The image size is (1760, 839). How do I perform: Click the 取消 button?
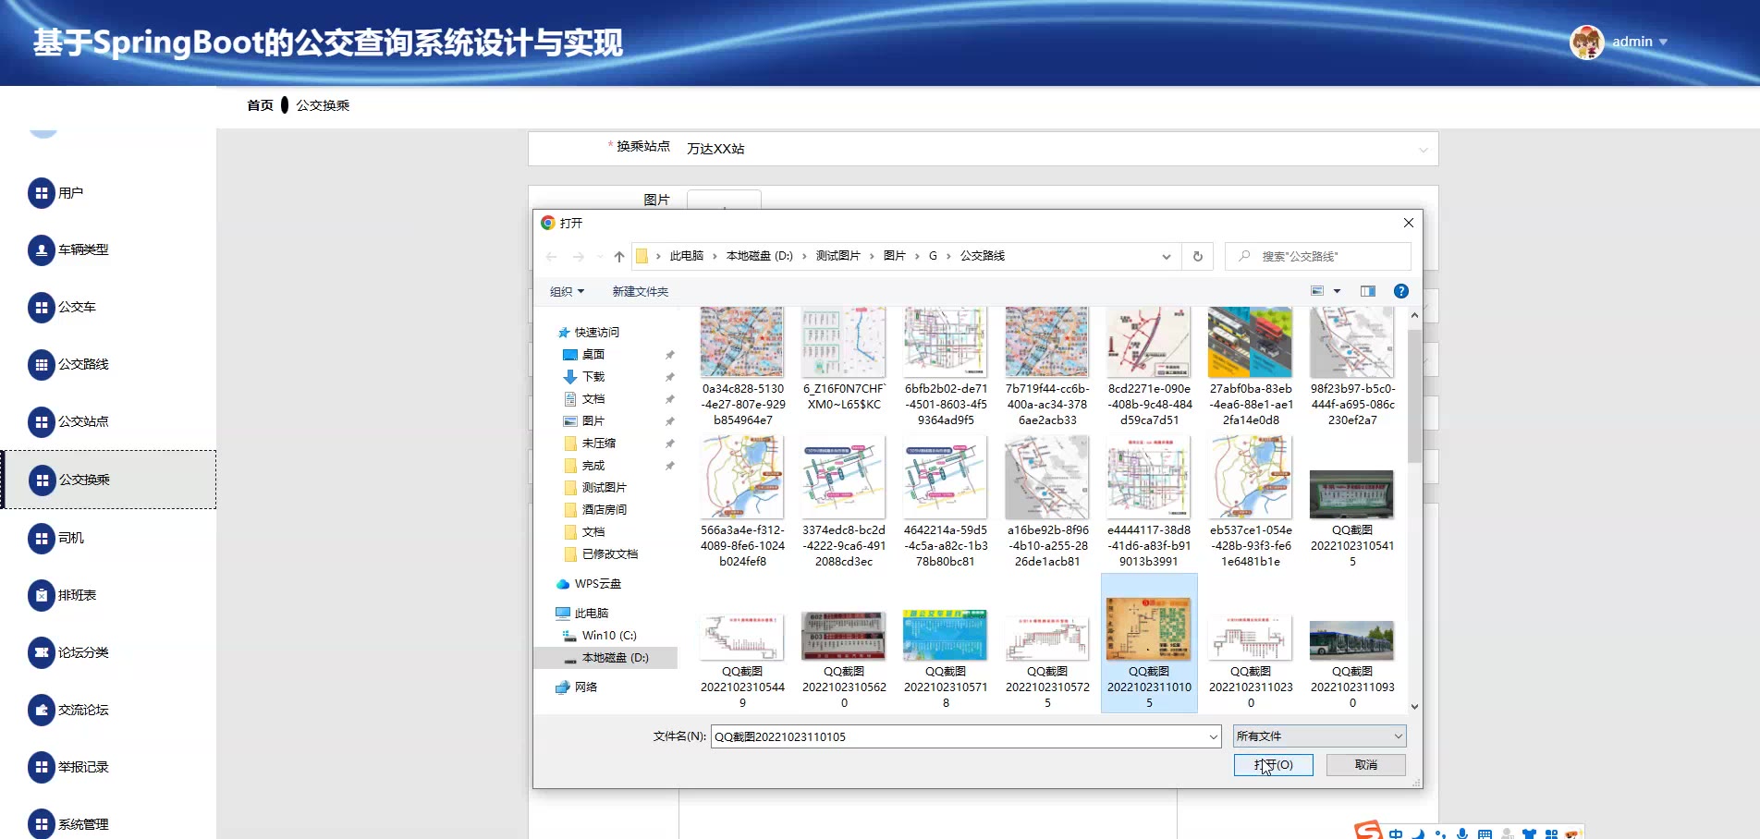[1365, 765]
